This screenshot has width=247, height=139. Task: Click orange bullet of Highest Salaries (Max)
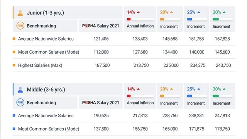[x=14, y=65]
